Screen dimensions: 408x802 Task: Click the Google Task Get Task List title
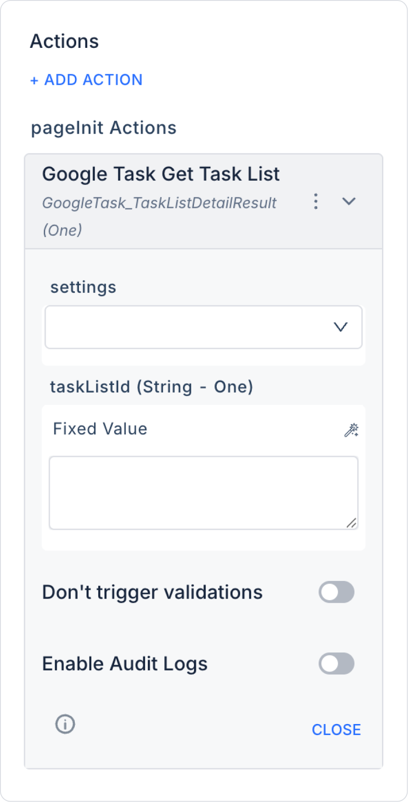(x=161, y=174)
